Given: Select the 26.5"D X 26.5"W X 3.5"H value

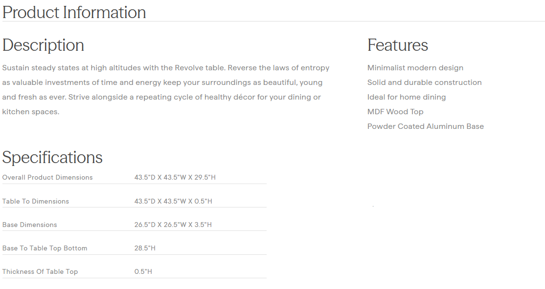Looking at the screenshot, I should [x=173, y=225].
